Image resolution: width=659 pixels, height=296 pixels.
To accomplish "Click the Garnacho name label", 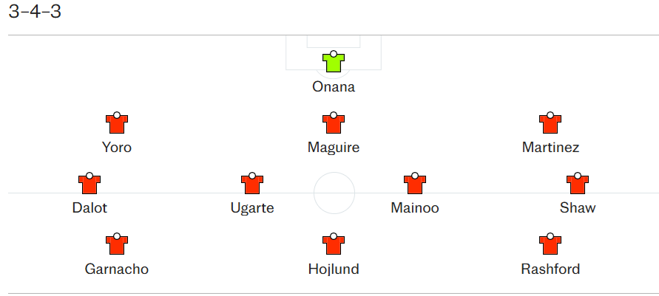I will pos(117,269).
